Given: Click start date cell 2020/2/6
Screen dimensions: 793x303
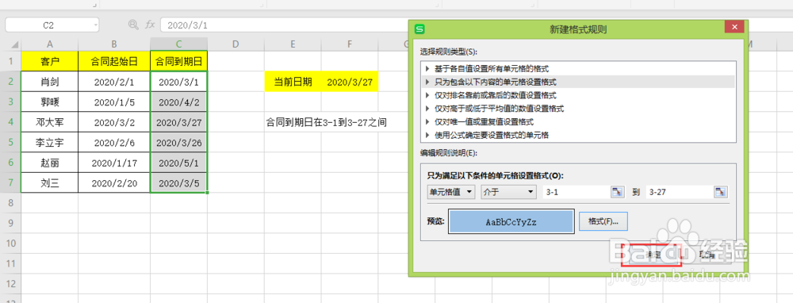Looking at the screenshot, I should tap(114, 142).
